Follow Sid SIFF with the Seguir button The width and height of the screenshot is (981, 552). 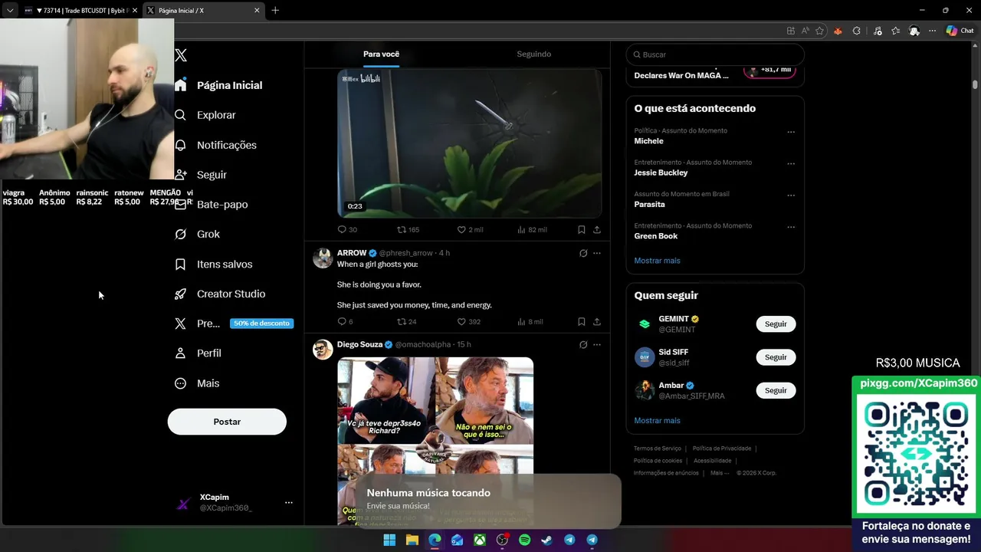pyautogui.click(x=776, y=357)
